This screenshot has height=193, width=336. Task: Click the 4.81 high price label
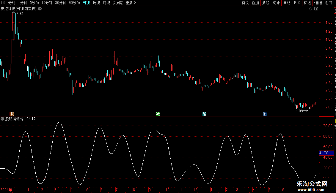click(20, 13)
